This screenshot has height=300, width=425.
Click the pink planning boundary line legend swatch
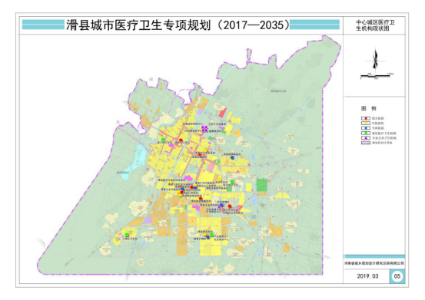point(365,143)
